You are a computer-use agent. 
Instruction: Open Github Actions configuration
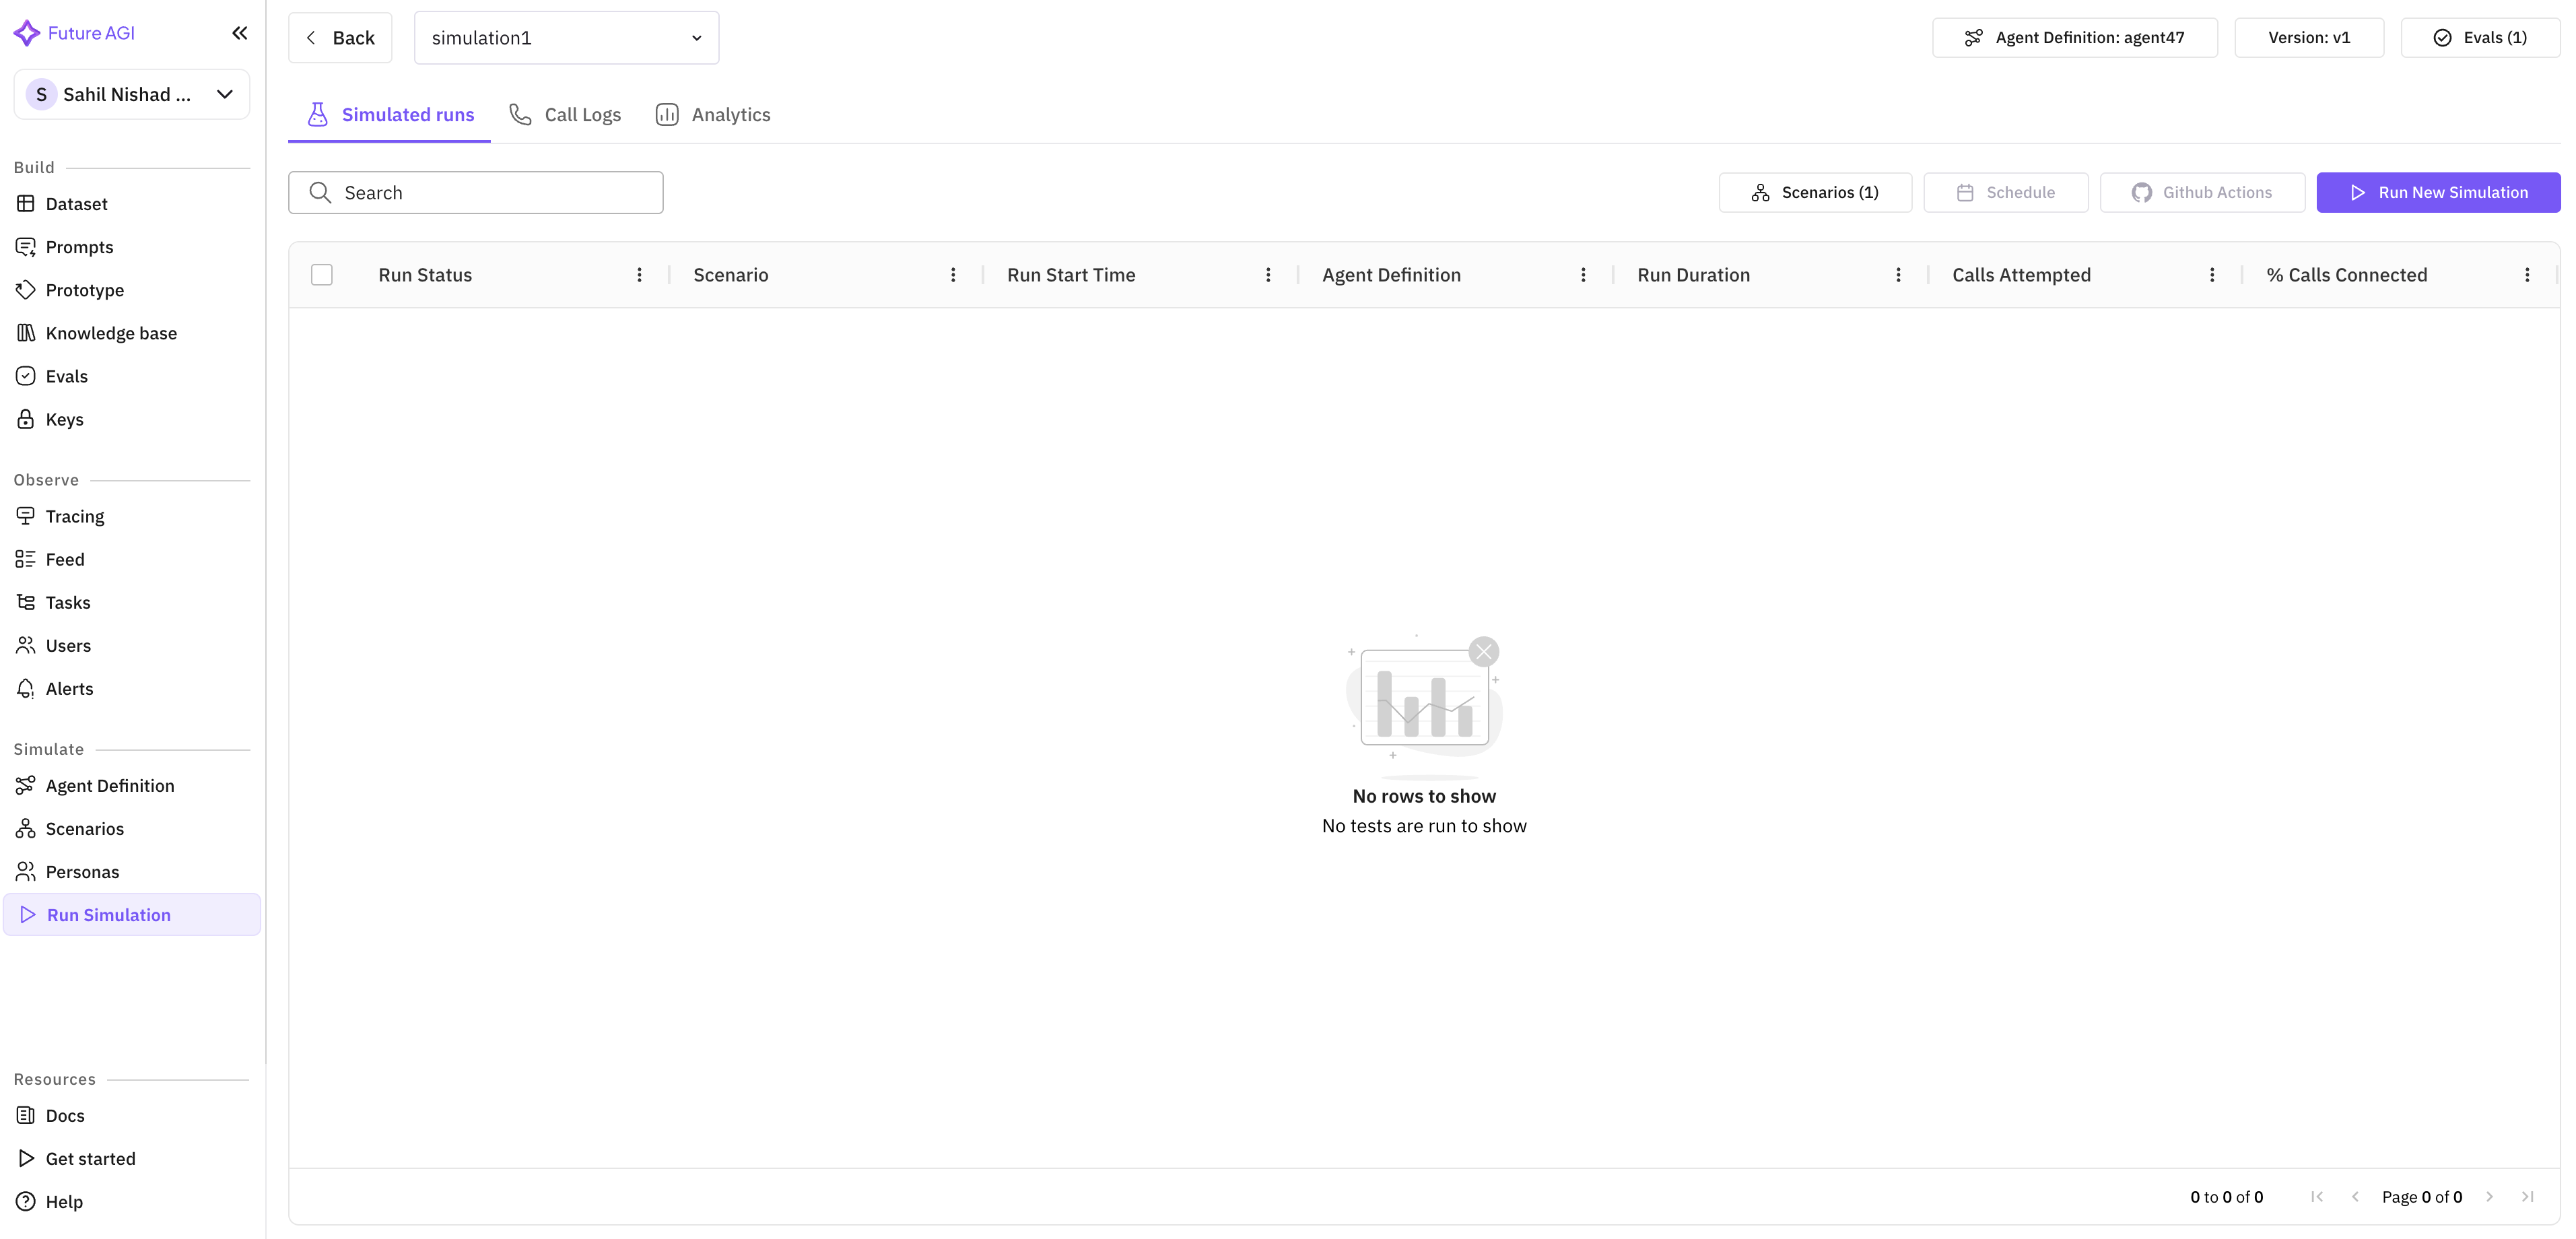pyautogui.click(x=2202, y=192)
